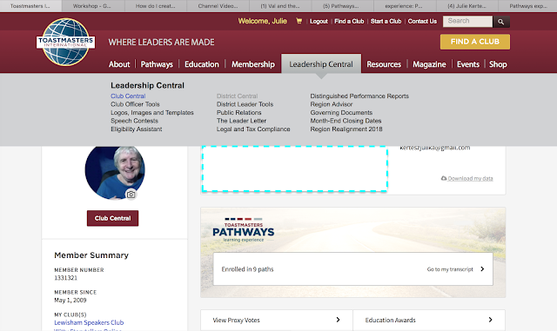The height and width of the screenshot is (331, 557).
Task: Open the Education menu
Action: [202, 64]
